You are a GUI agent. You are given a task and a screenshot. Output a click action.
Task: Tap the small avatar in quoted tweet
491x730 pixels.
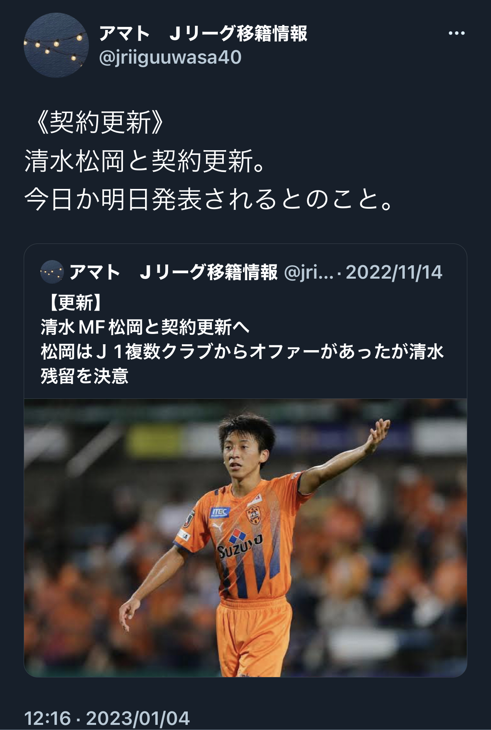coord(52,272)
